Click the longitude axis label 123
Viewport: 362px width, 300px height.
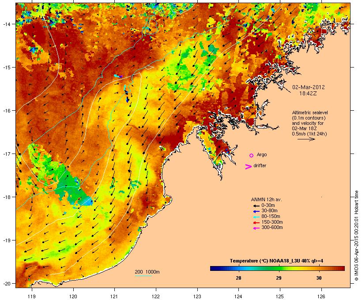coord(197,296)
